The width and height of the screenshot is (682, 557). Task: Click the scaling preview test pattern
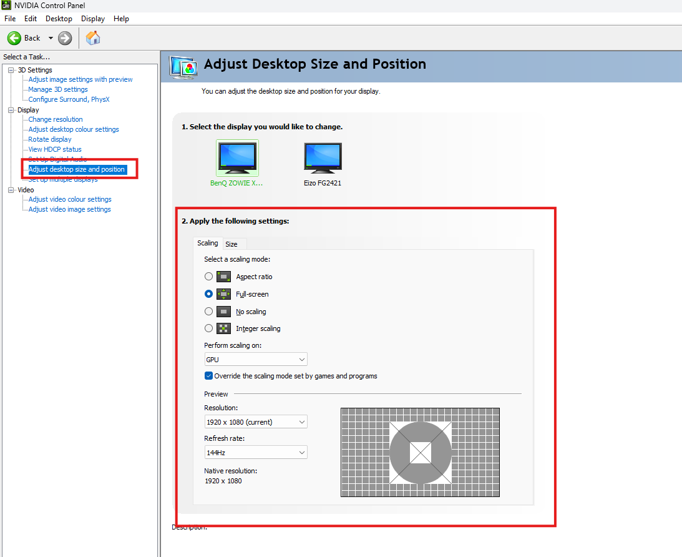coord(420,453)
